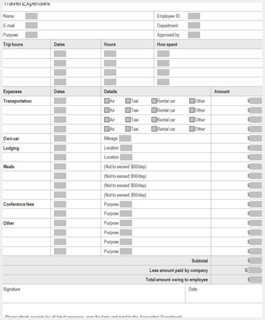The image size is (265, 320).
Task: Check the Air box in the Transportation row
Action: 107,101
